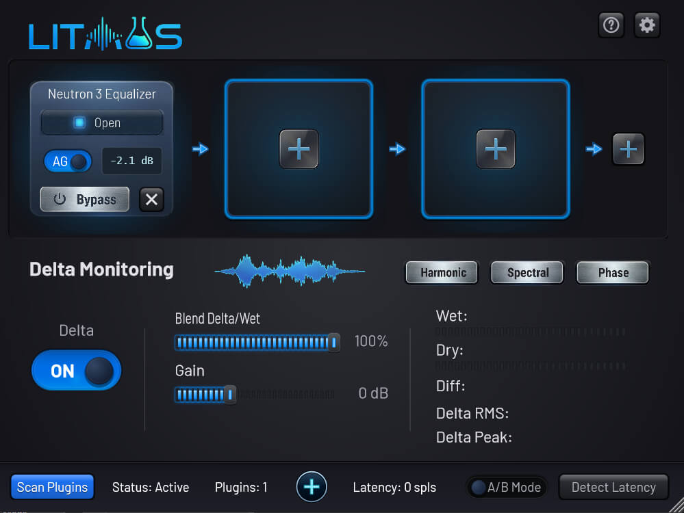The image size is (684, 513).
Task: Click the small plus after the last slot
Action: [628, 148]
